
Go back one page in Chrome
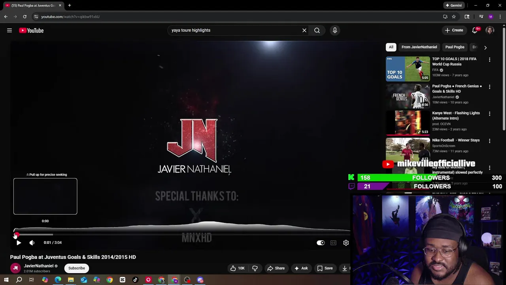6,17
